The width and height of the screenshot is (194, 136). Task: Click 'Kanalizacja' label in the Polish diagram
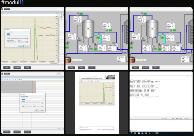[x=141, y=60]
